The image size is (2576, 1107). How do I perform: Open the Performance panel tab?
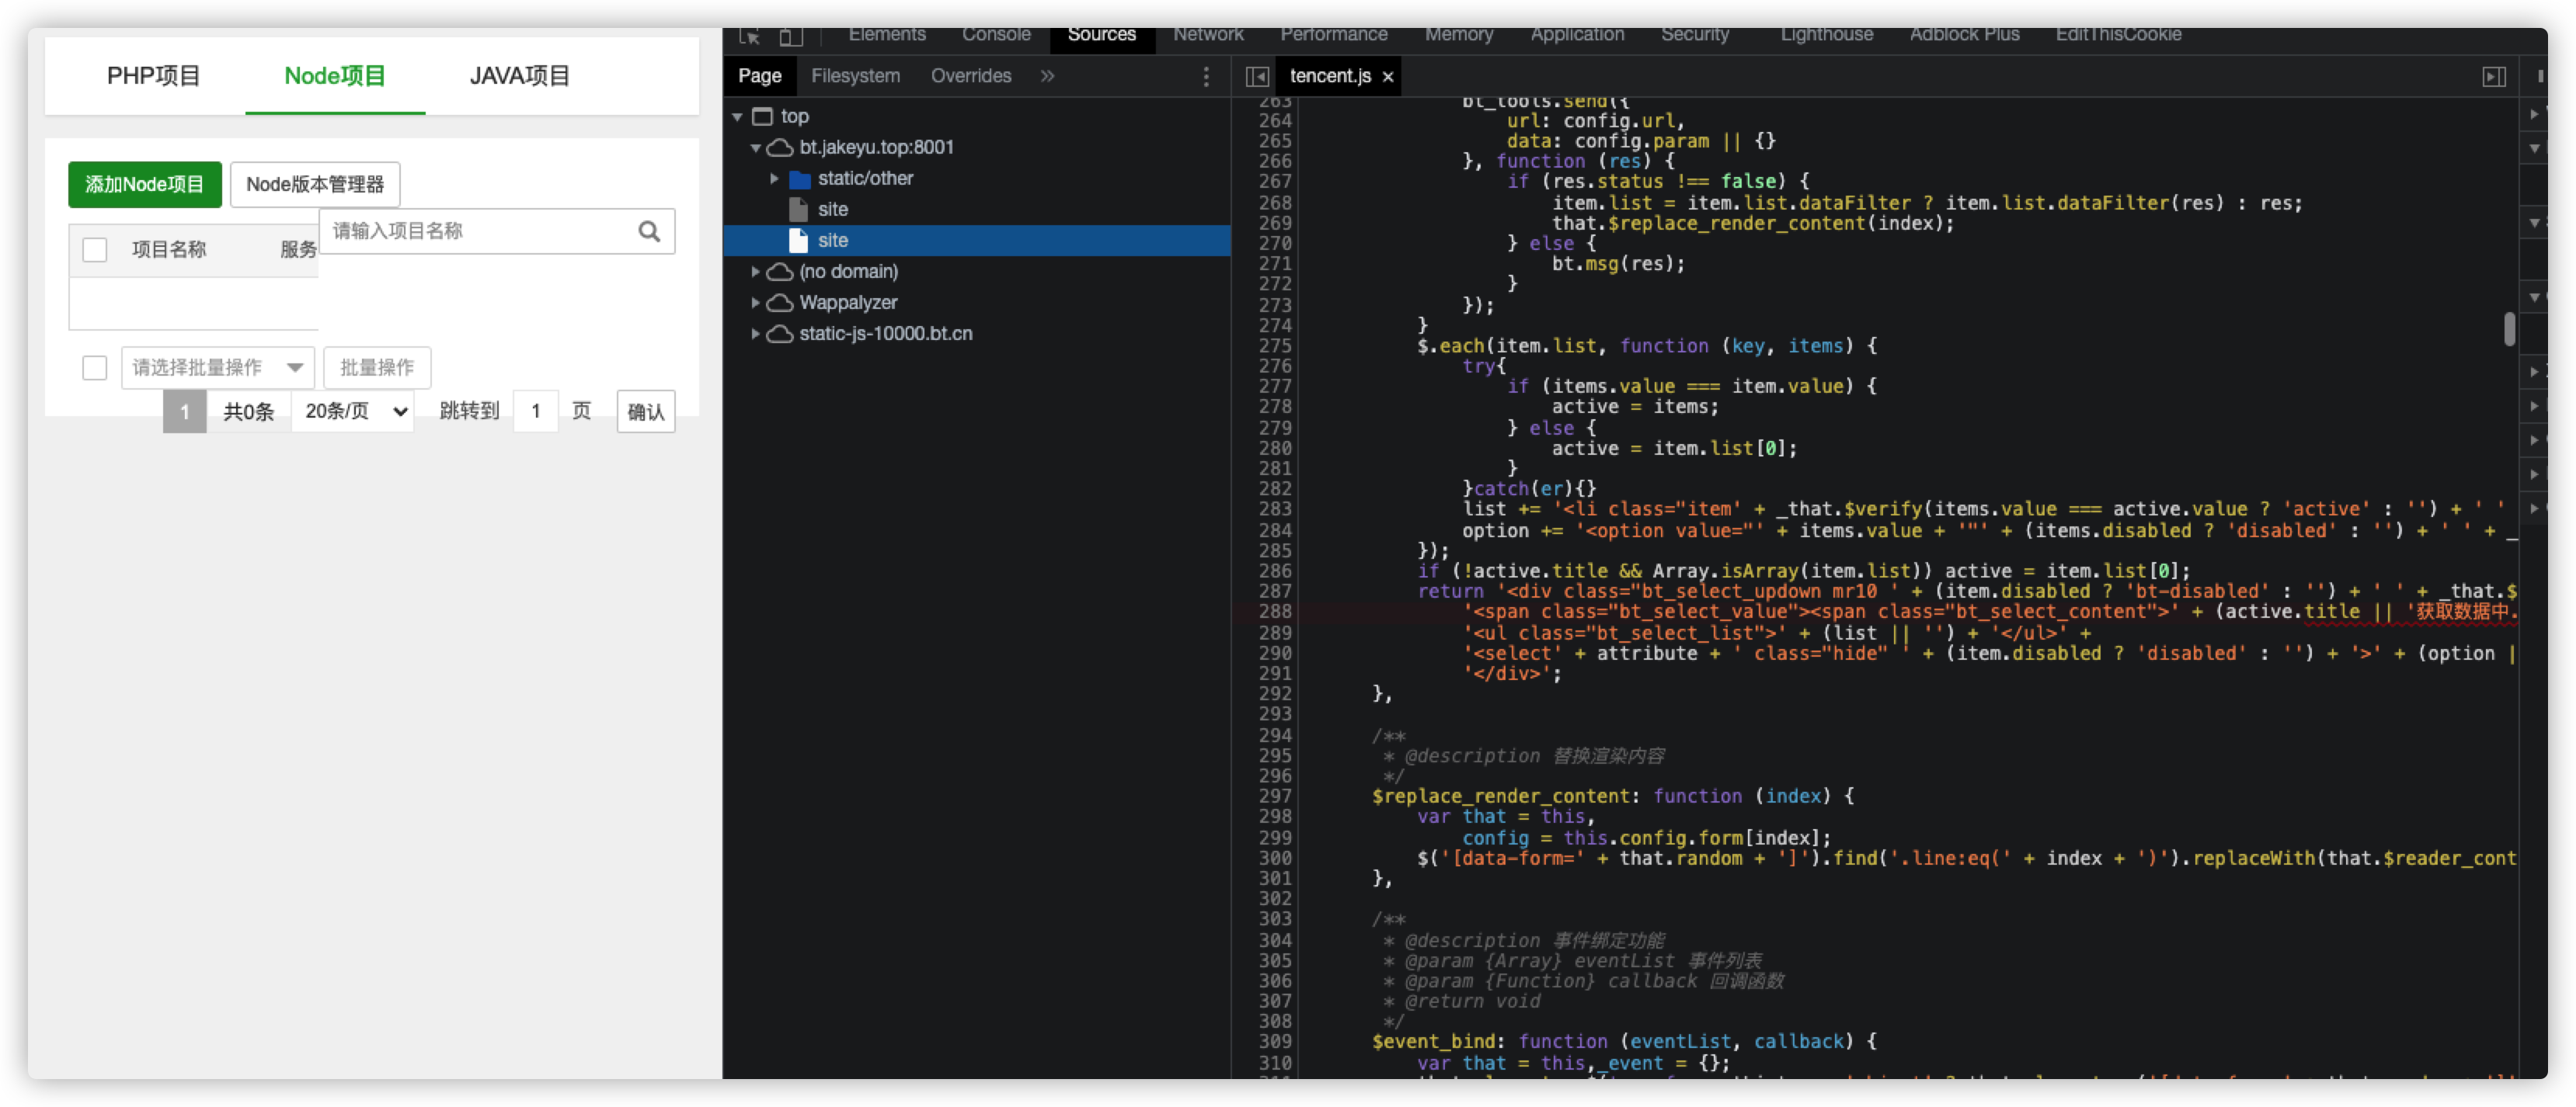click(x=1334, y=35)
